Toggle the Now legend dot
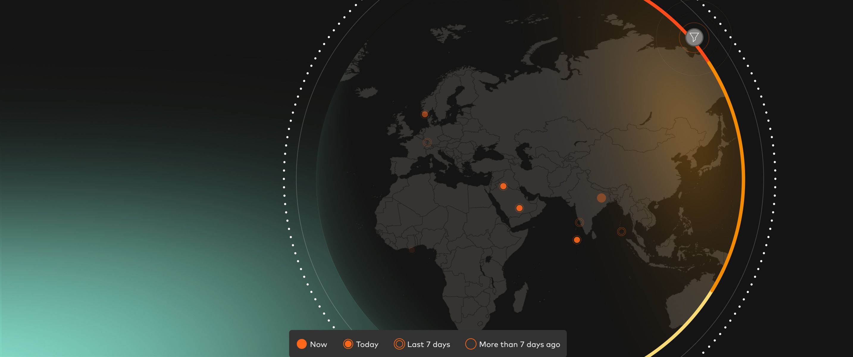This screenshot has width=853, height=357. coord(302,344)
